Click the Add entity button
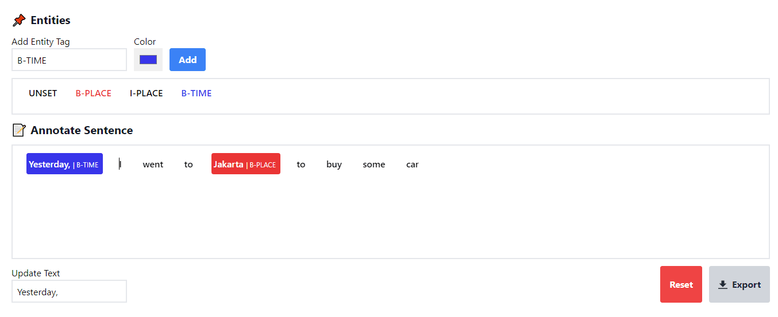This screenshot has width=778, height=317. click(187, 60)
